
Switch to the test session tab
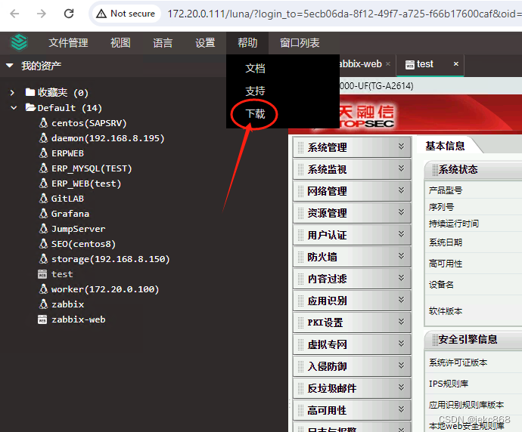425,63
